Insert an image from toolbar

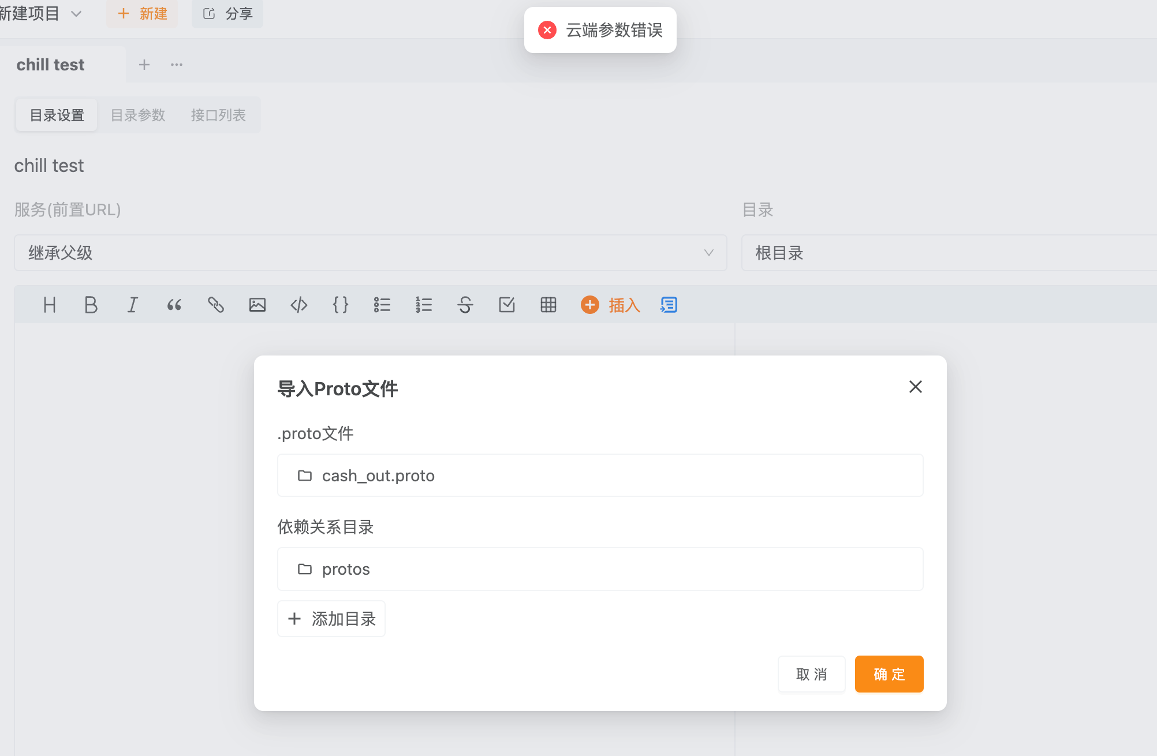click(257, 305)
